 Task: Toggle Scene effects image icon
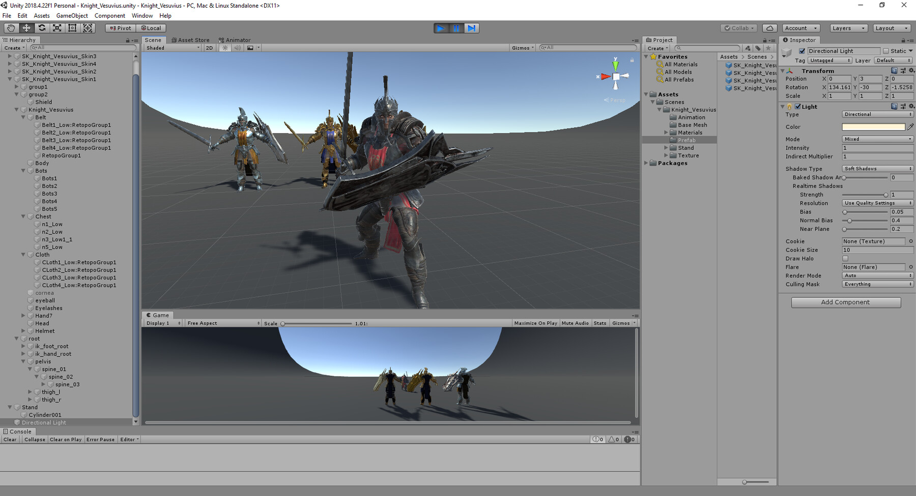250,48
